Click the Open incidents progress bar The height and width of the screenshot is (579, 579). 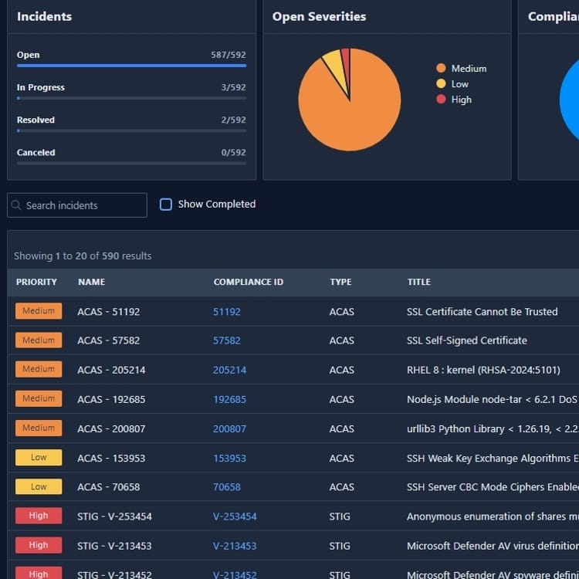pos(131,66)
